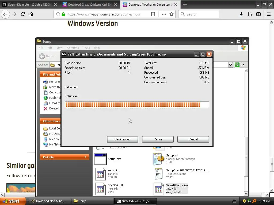Click the green padlock security icon
The width and height of the screenshot is (274, 205).
63,14
